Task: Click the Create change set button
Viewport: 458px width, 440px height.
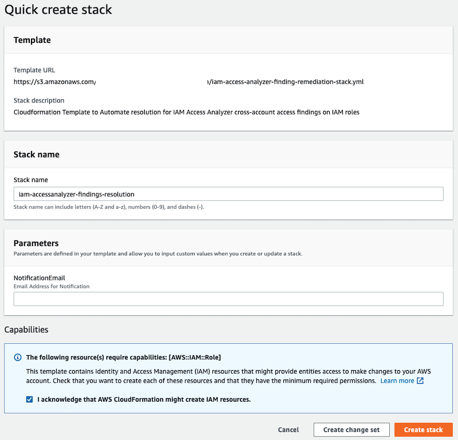Action: 351,429
